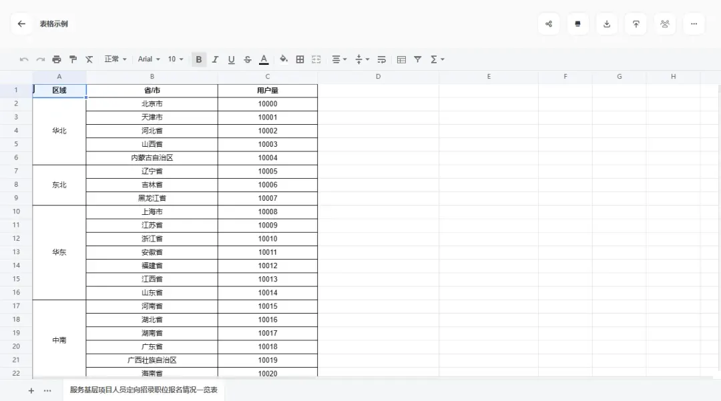Select column E header

click(489, 77)
